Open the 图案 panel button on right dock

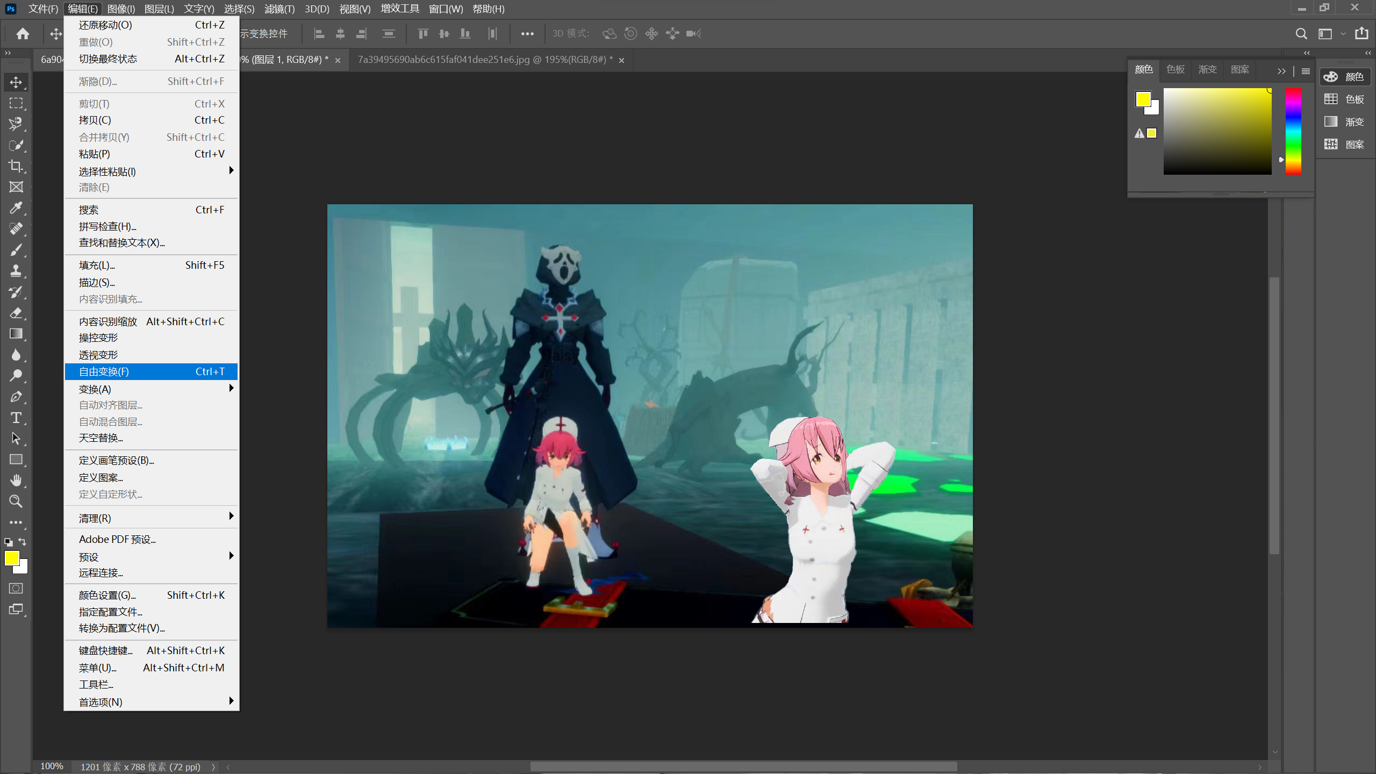(1345, 145)
